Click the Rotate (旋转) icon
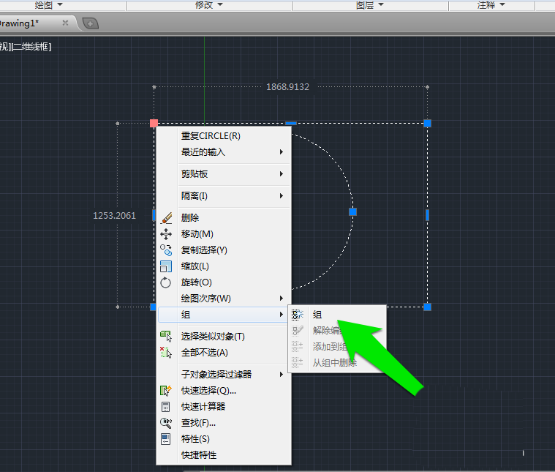The height and width of the screenshot is (472, 555). pos(166,282)
